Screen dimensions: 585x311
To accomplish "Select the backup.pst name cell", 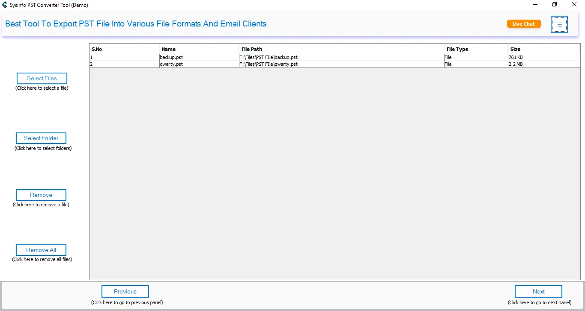I will (199, 57).
